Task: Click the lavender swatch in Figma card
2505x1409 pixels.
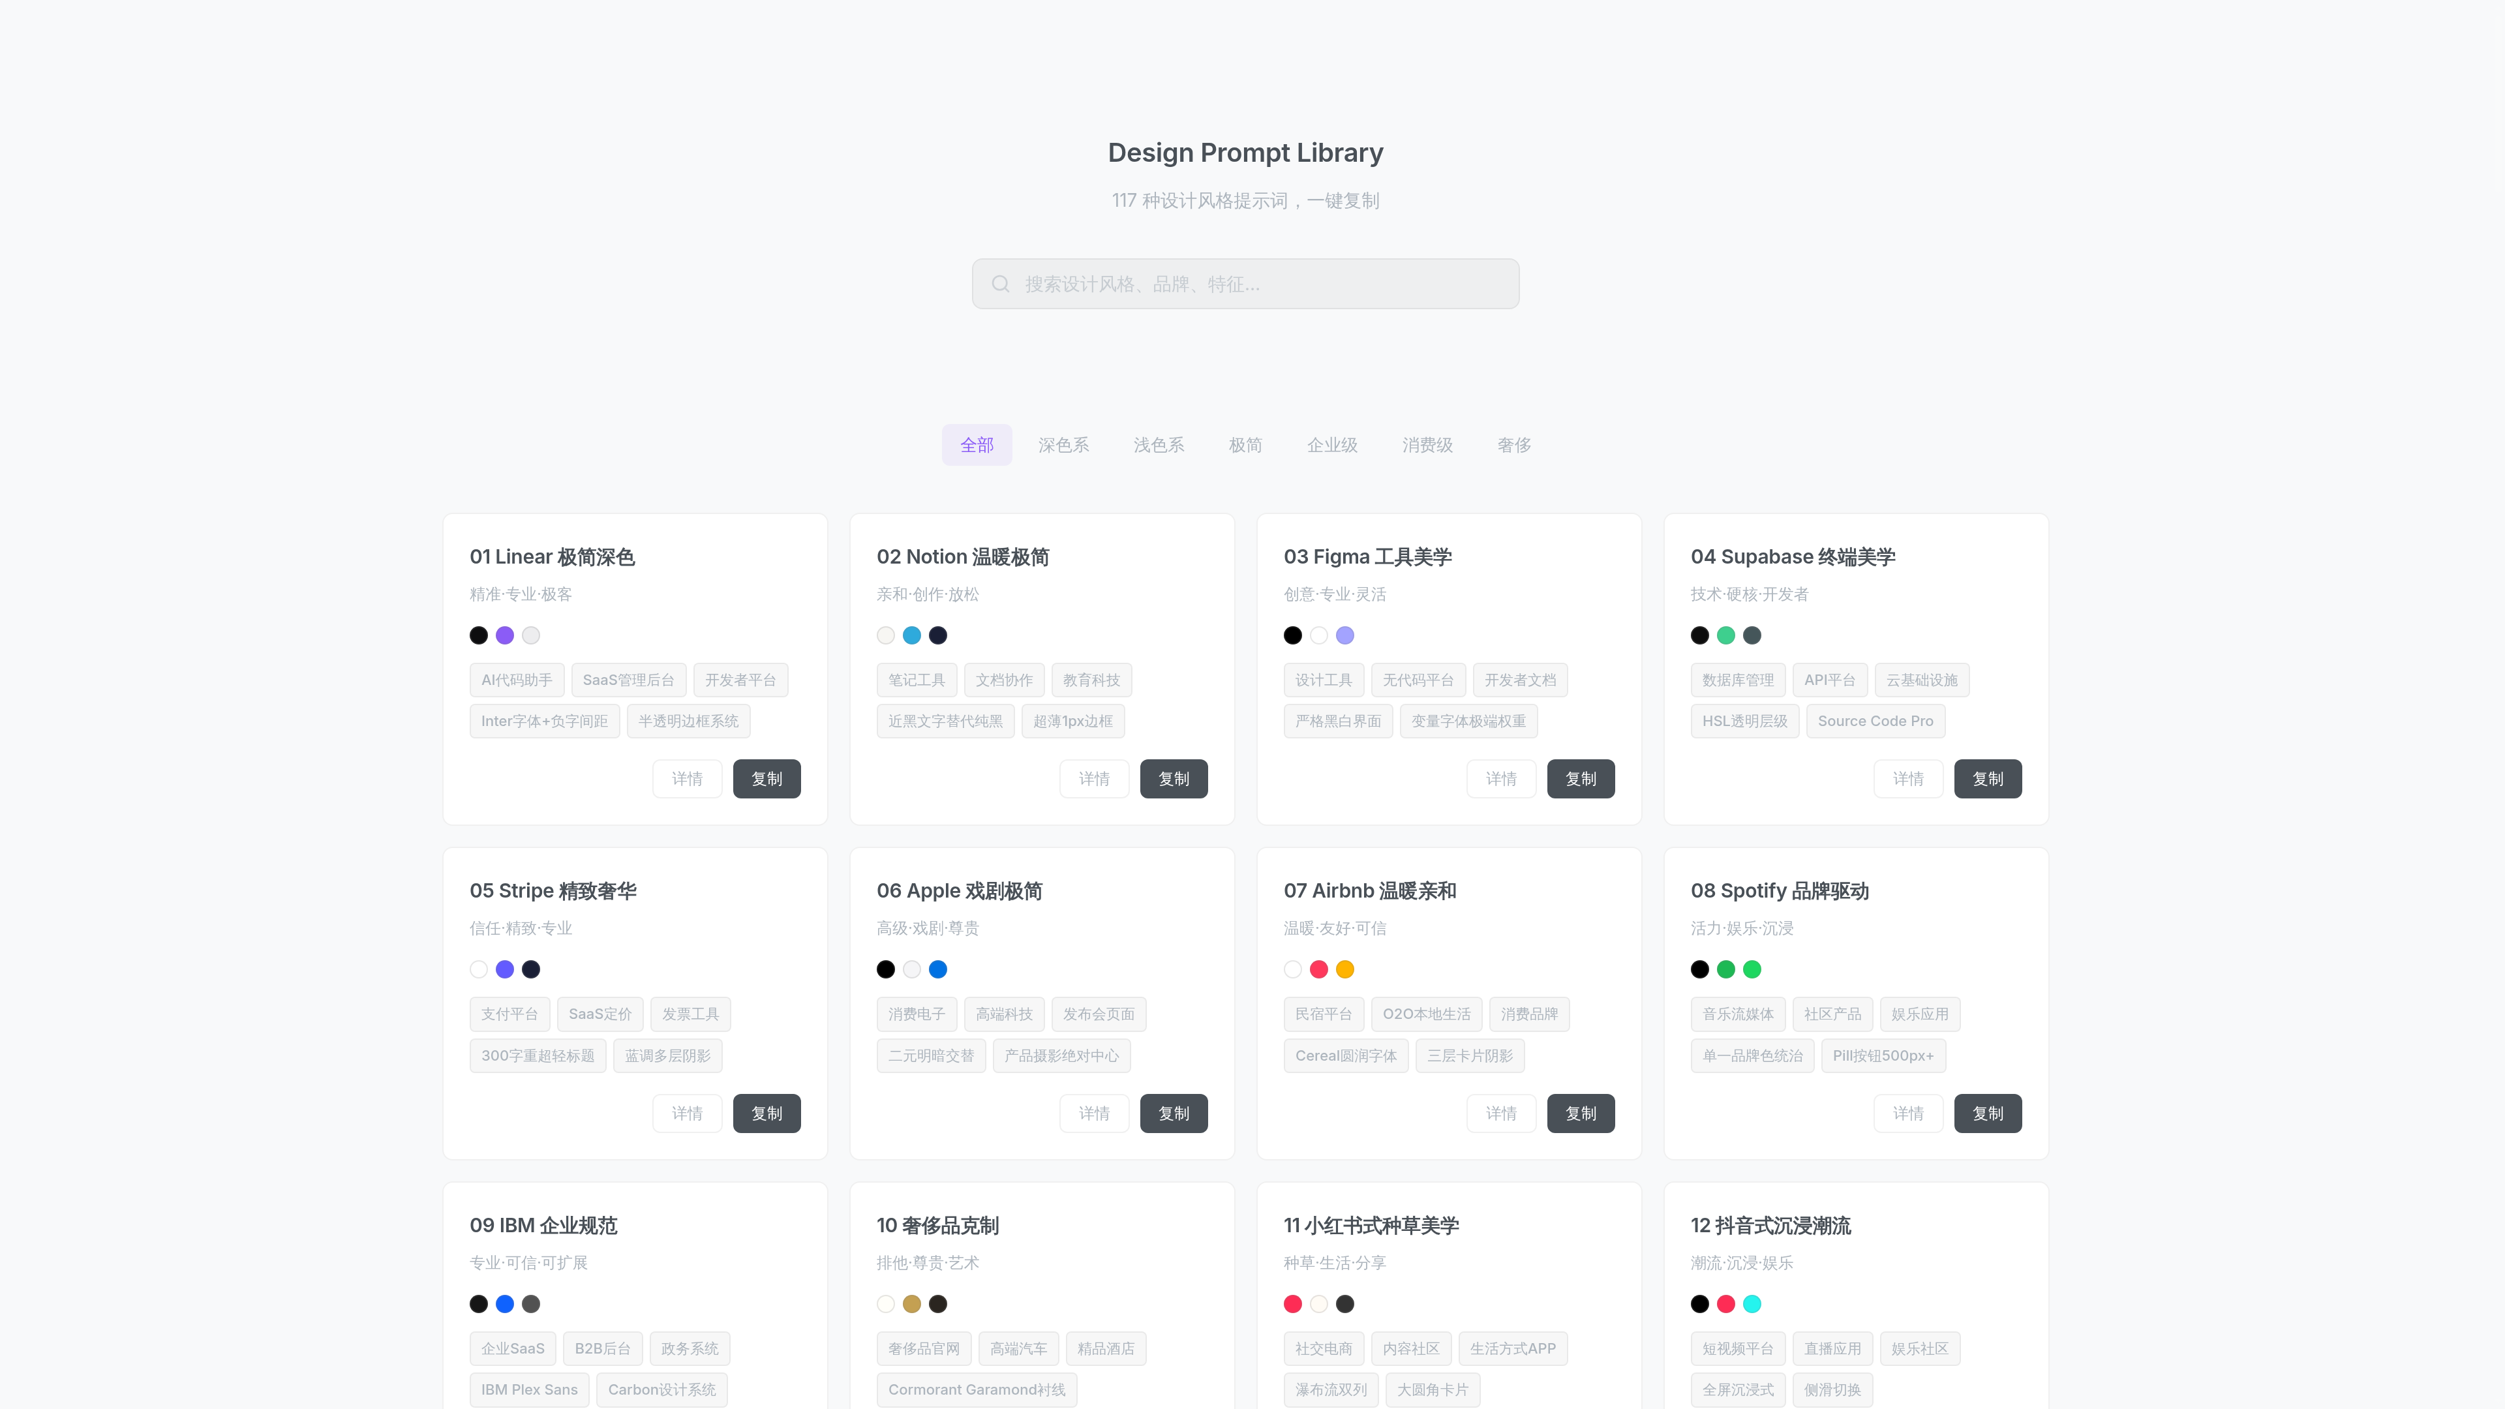Action: pos(1345,635)
